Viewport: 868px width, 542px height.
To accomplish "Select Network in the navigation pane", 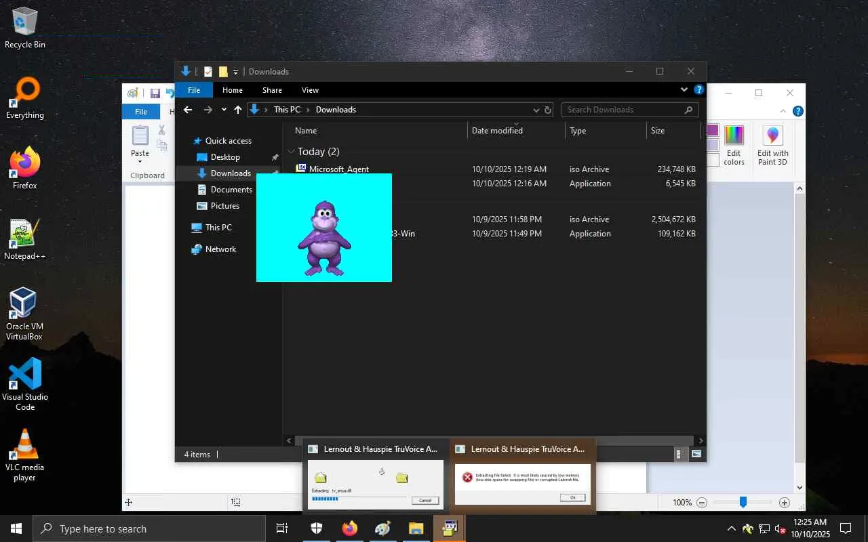I will [x=220, y=249].
